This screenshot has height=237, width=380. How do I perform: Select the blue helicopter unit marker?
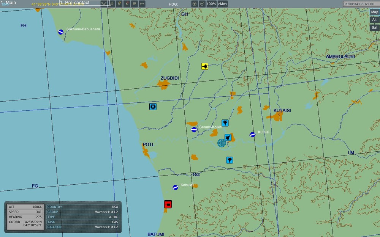pyautogui.click(x=153, y=107)
